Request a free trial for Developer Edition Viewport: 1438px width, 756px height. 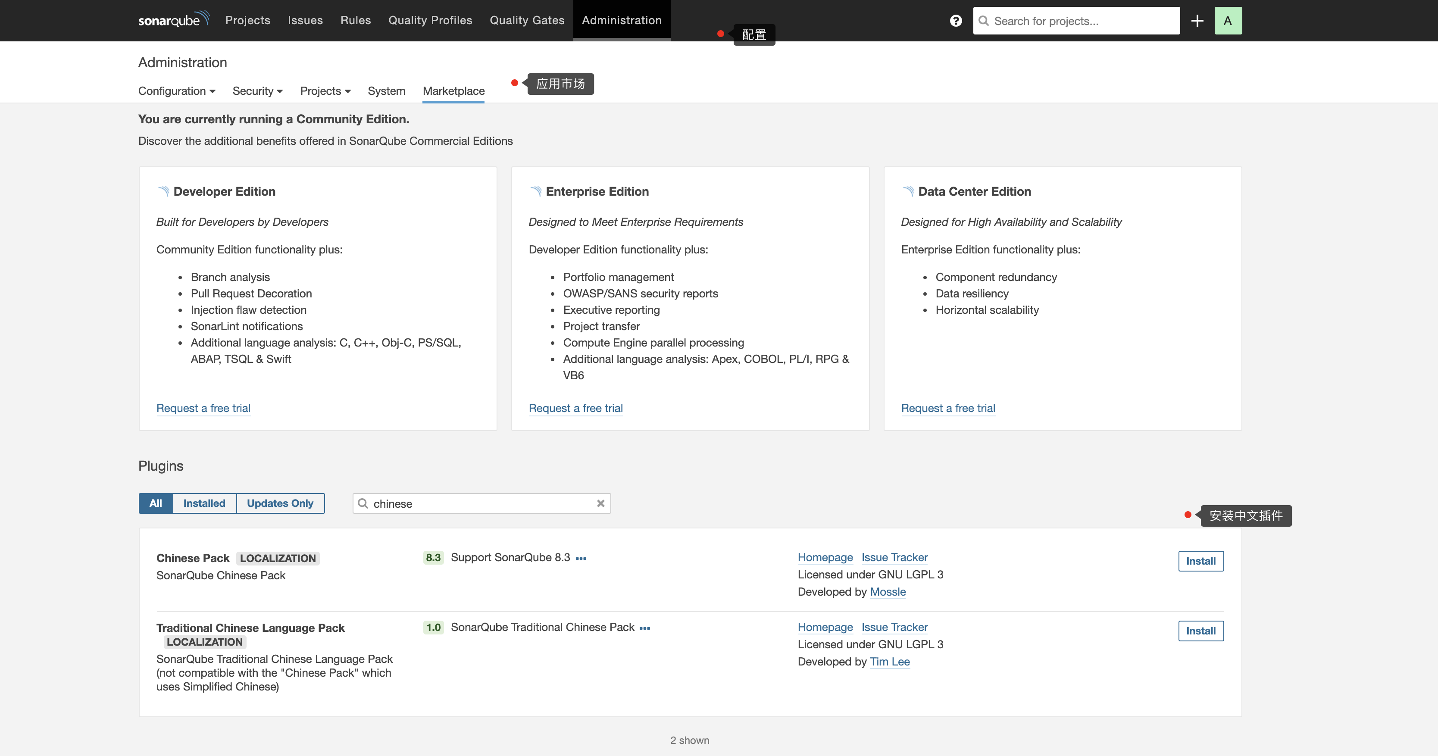point(203,408)
